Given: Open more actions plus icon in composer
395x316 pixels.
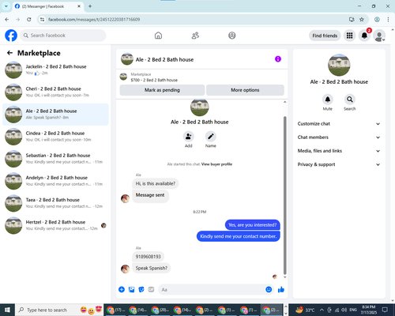Looking at the screenshot, I should click(x=122, y=289).
